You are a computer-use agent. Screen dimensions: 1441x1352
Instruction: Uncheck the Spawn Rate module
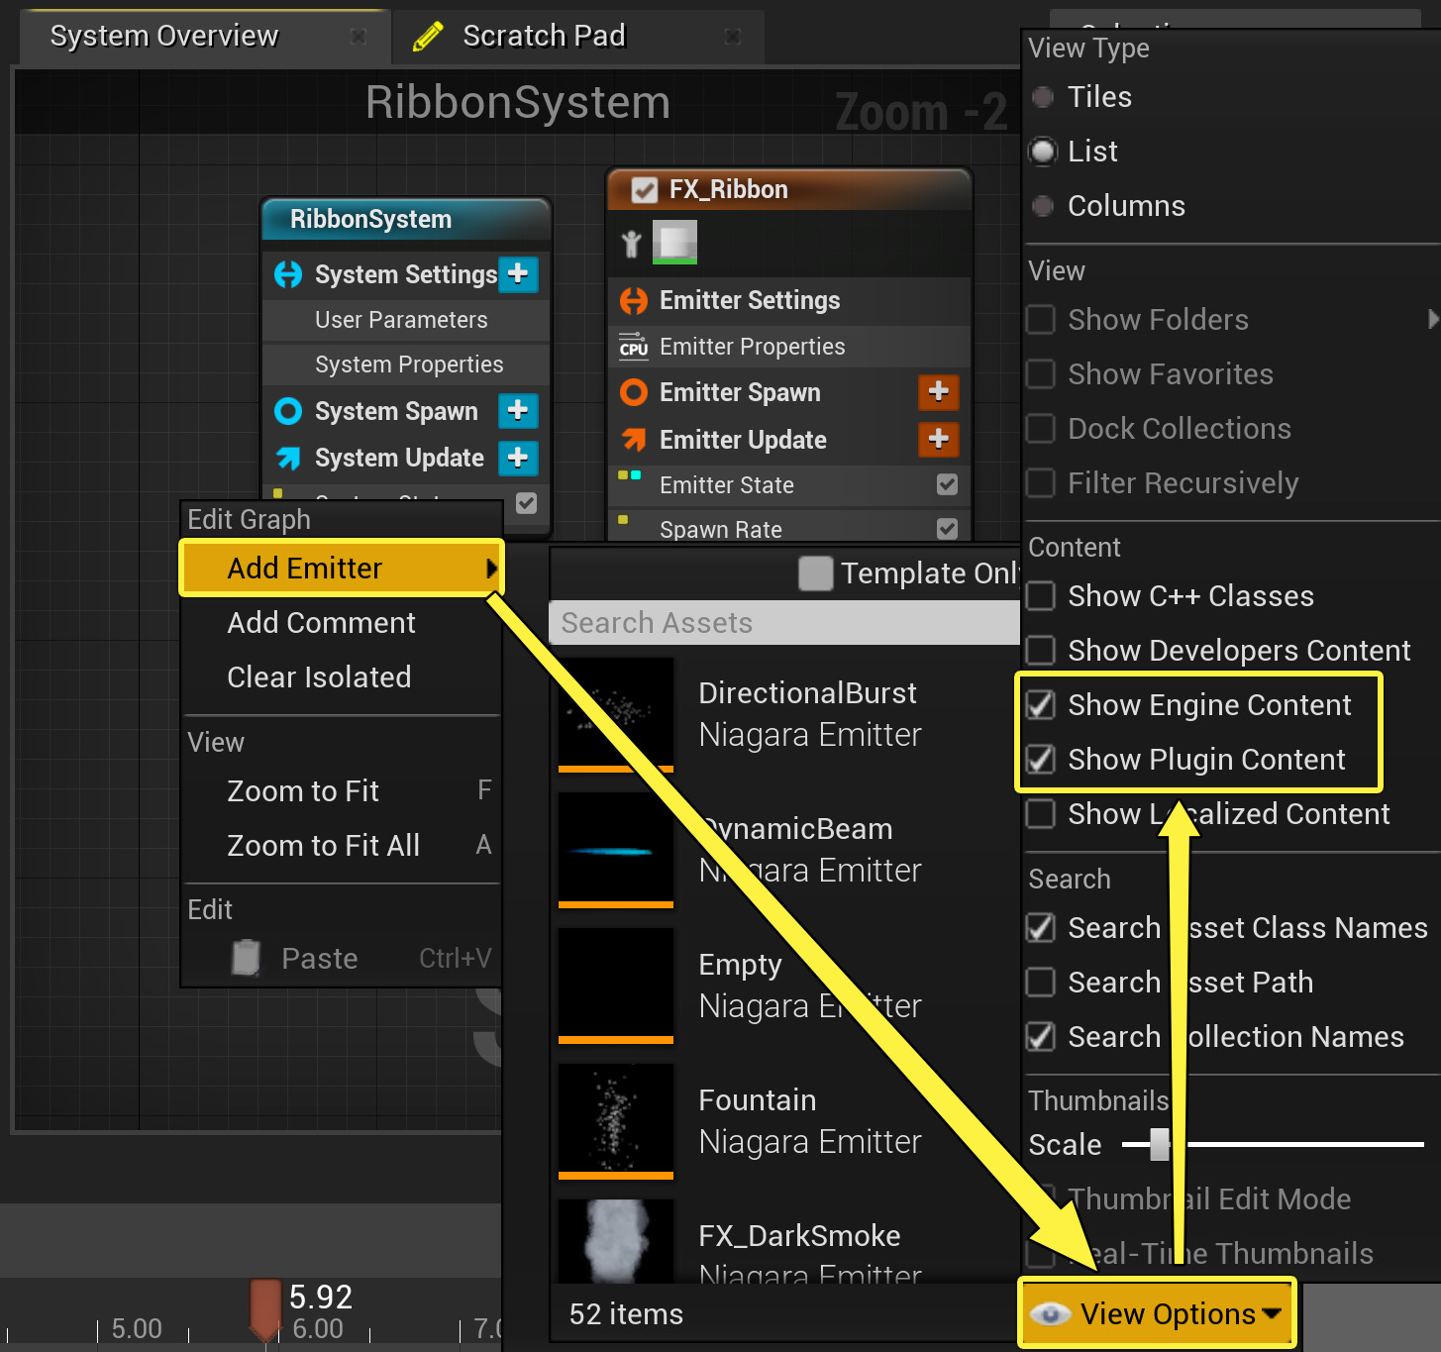click(x=948, y=528)
